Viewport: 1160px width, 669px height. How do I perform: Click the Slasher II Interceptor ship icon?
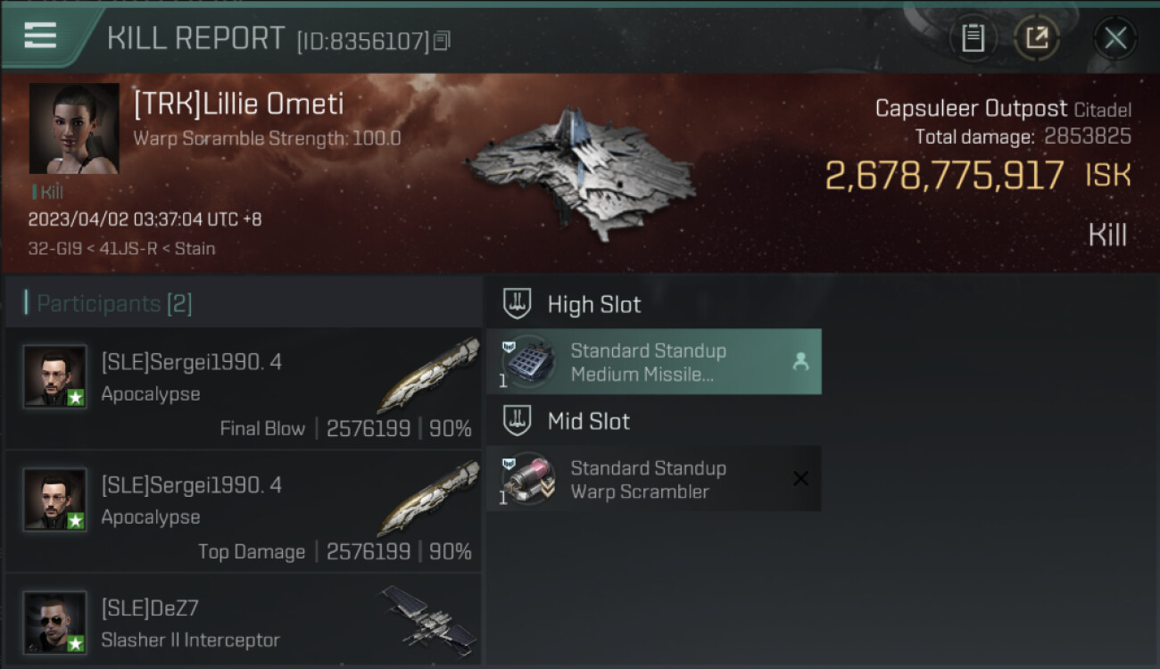point(430,617)
